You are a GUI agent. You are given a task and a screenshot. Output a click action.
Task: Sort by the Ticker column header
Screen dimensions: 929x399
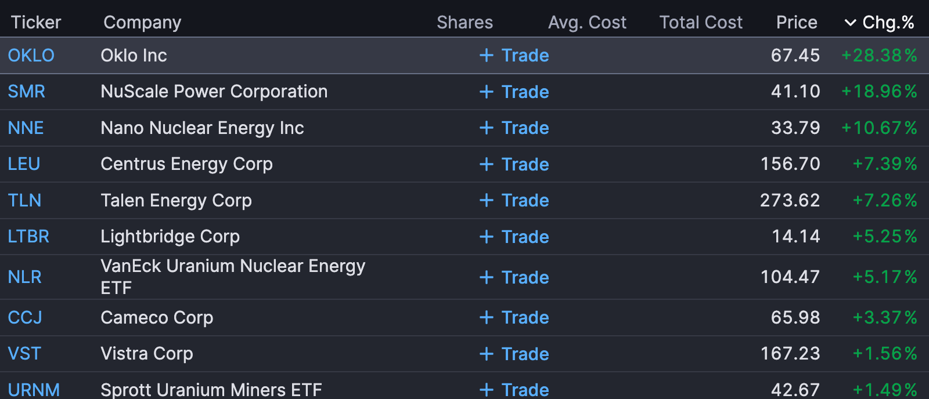pos(36,22)
